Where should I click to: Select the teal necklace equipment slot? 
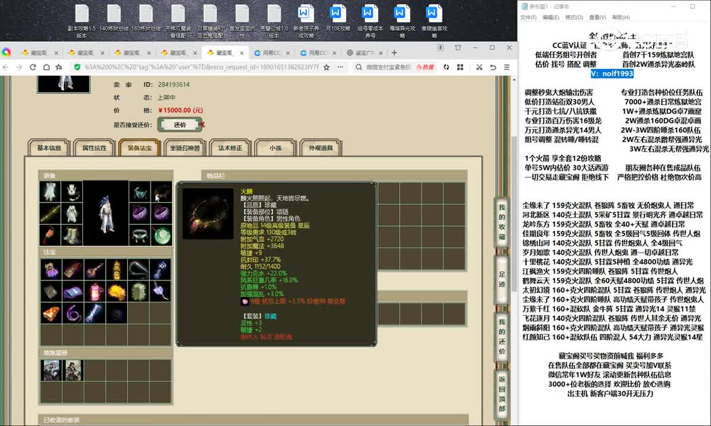pyautogui.click(x=140, y=192)
